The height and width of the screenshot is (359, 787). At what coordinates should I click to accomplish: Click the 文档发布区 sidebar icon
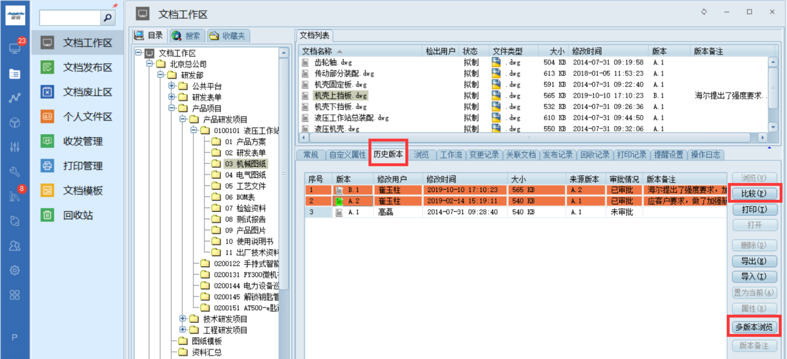point(48,67)
